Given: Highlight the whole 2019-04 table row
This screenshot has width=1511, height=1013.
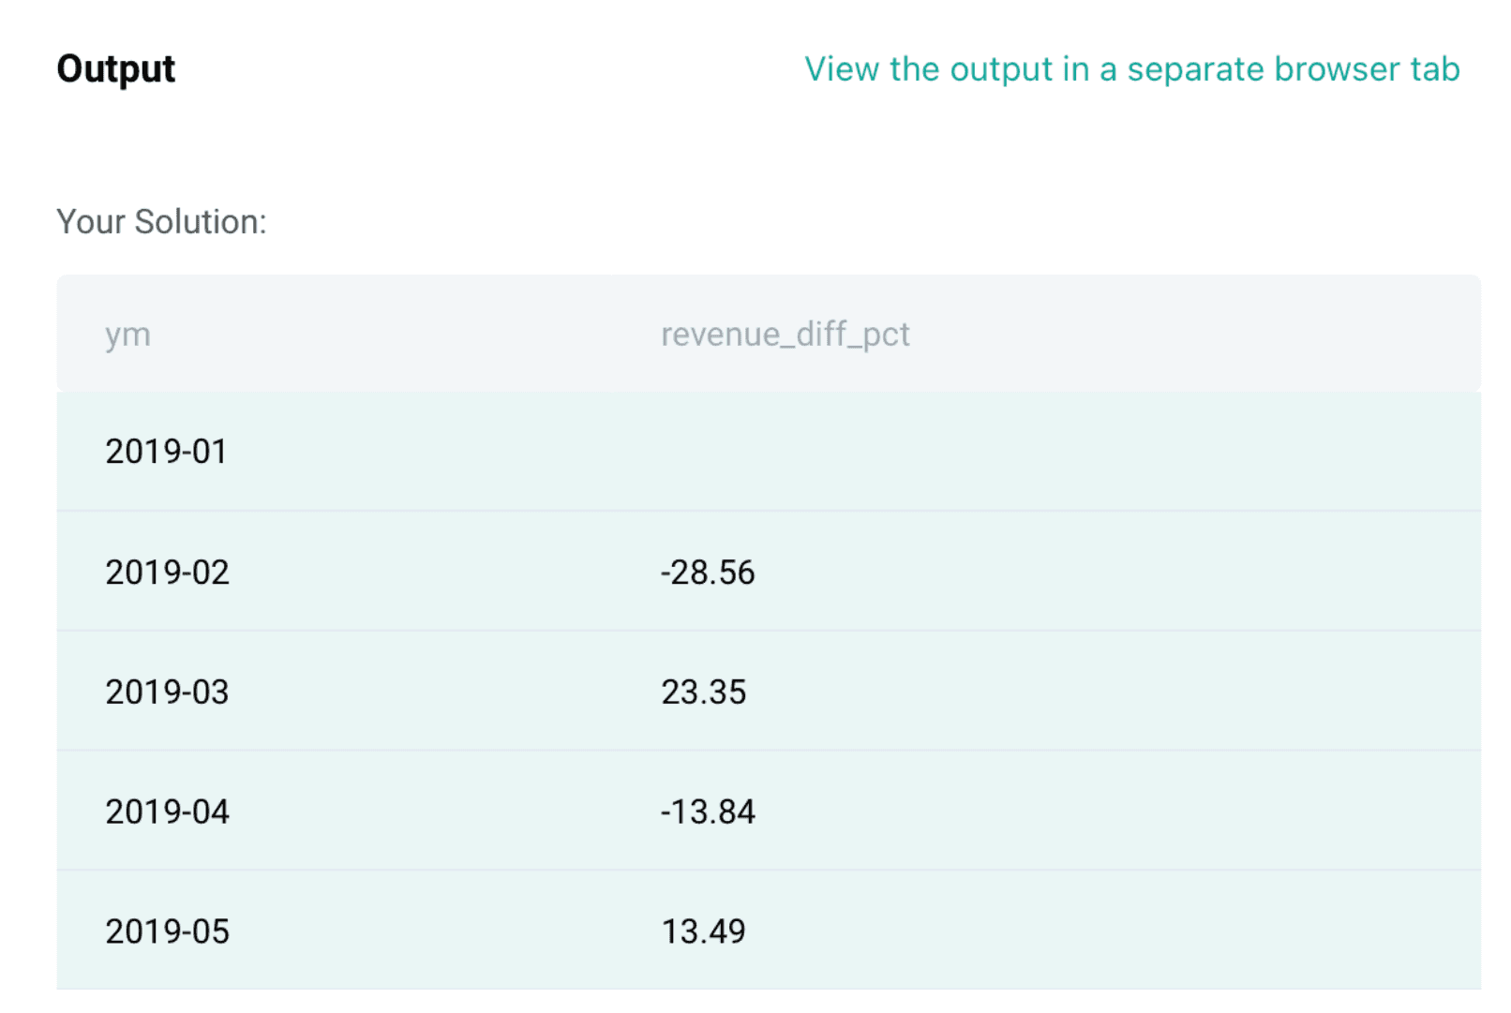Looking at the screenshot, I should click(1125, 812).
